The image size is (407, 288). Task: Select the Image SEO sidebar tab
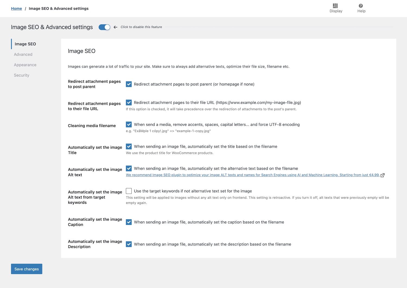(25, 44)
